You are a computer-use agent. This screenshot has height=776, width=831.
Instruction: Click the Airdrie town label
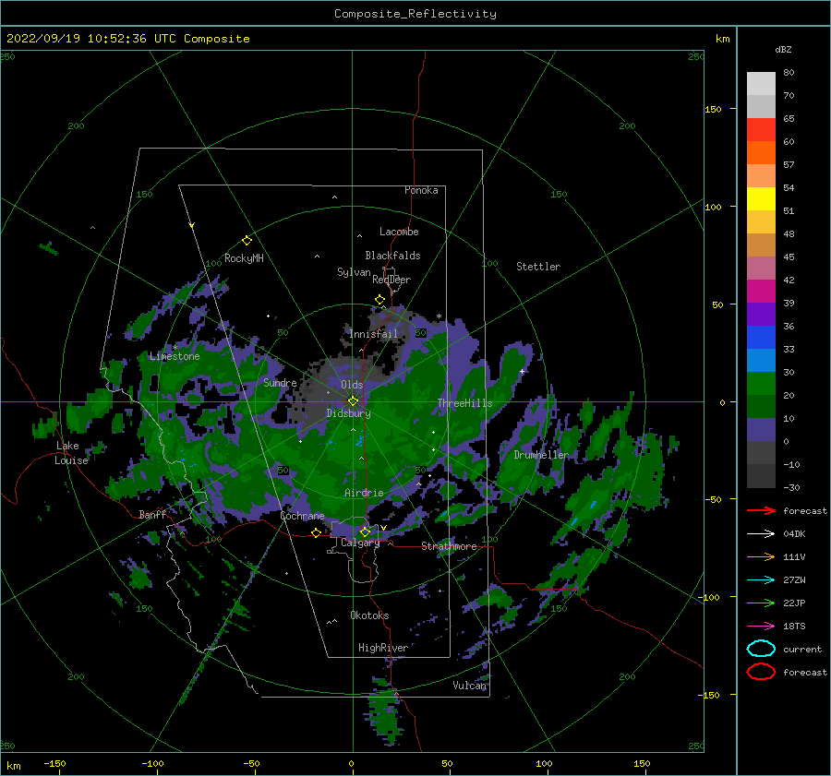(364, 493)
